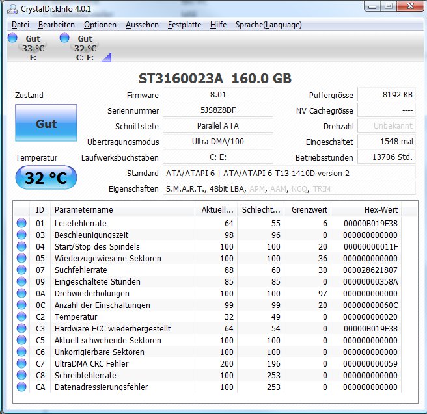Click status orb of Suchfehlerrate row

click(x=21, y=270)
